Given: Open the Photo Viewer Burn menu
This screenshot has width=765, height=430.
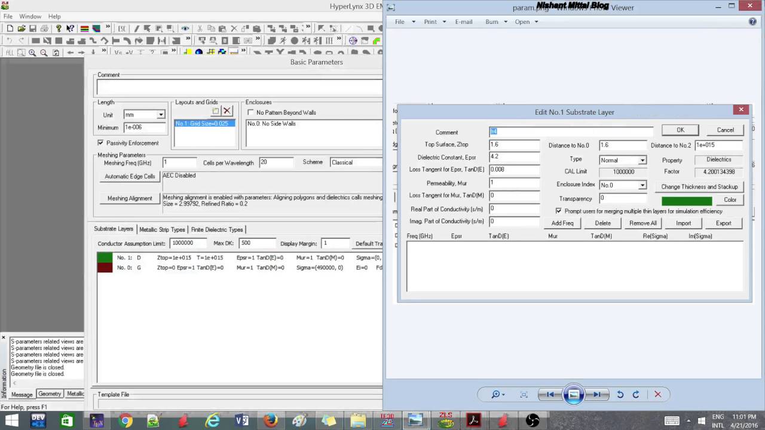Looking at the screenshot, I should [496, 21].
